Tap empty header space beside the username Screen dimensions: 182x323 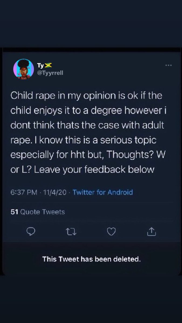click(113, 69)
